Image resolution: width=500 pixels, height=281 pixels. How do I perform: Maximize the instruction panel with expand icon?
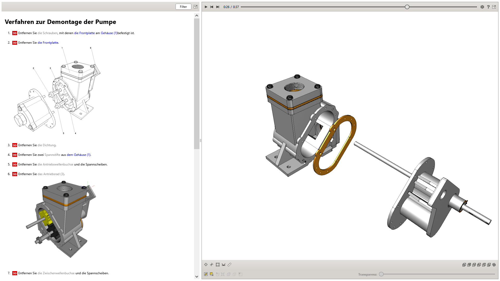[196, 7]
